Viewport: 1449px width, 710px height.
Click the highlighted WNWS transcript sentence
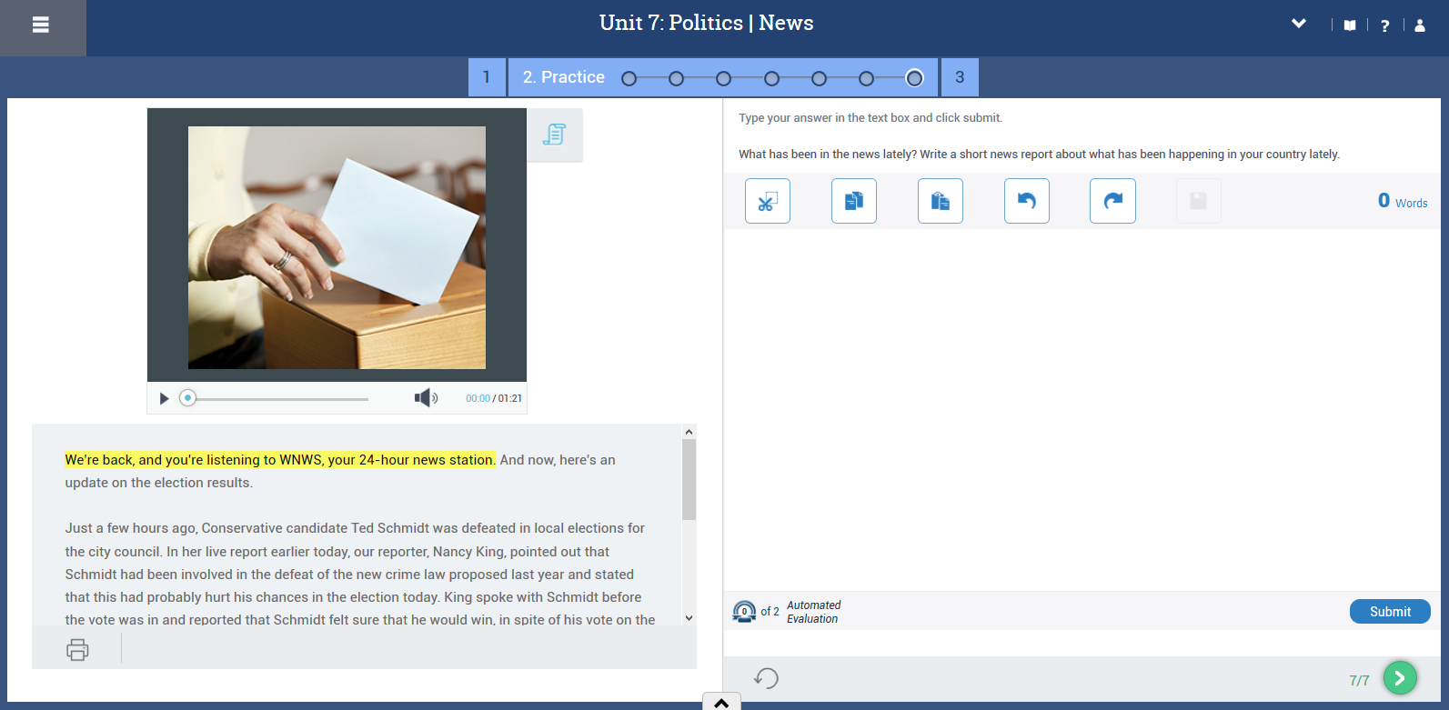tap(280, 460)
